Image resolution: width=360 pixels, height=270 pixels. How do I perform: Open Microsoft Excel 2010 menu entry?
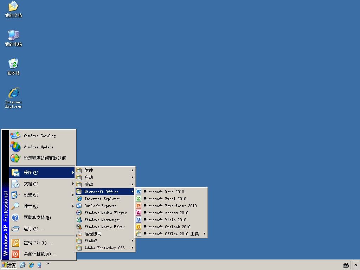(x=171, y=199)
